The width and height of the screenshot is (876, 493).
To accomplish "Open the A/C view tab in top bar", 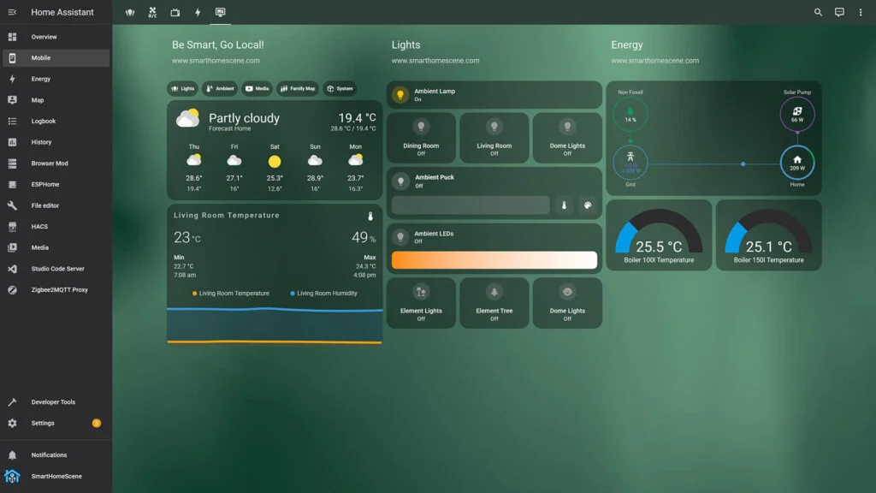I will [x=152, y=13].
